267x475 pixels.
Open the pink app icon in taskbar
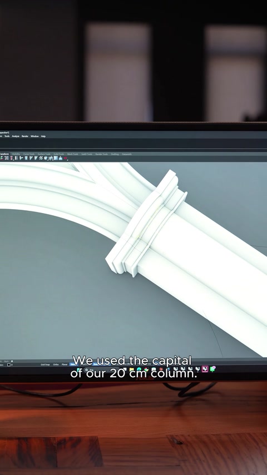pos(205,369)
